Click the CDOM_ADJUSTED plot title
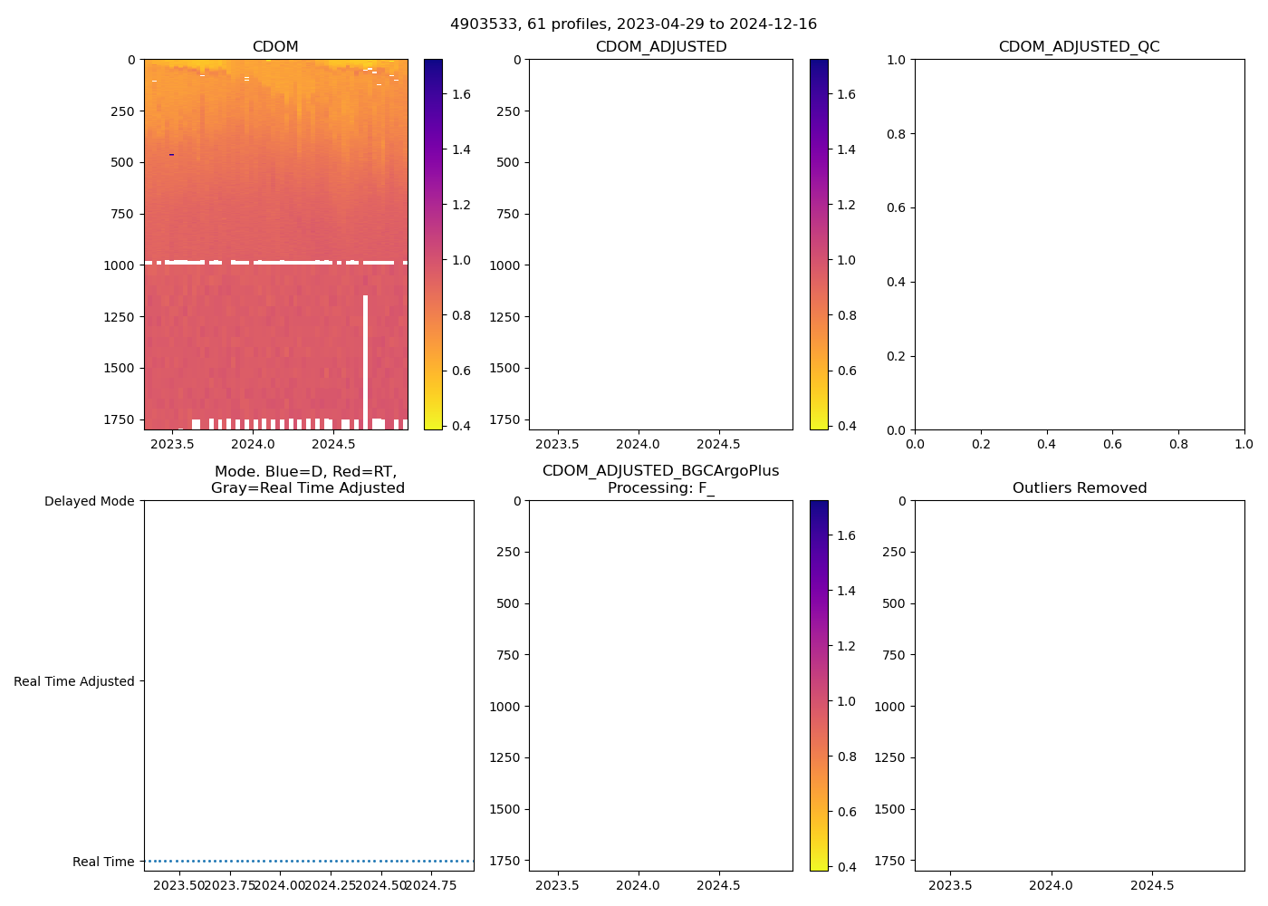 point(660,46)
